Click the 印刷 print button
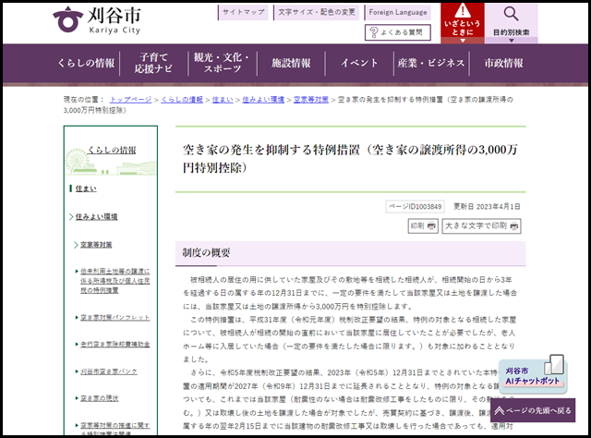The height and width of the screenshot is (438, 591). (422, 225)
